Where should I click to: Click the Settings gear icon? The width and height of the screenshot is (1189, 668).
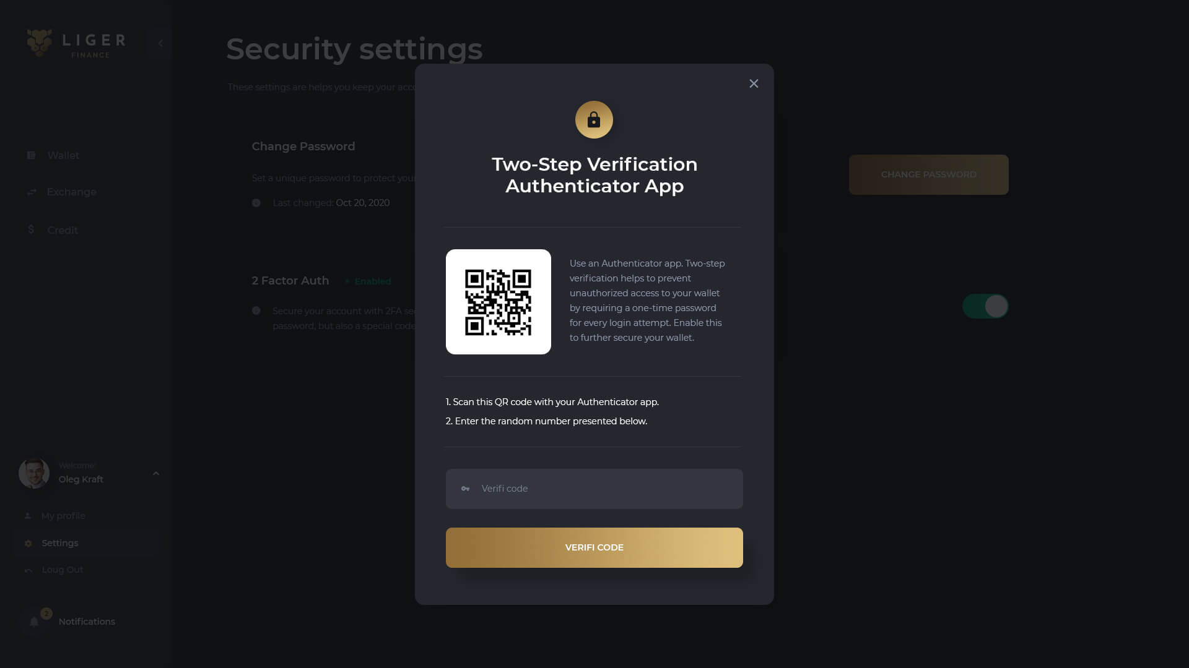point(28,542)
